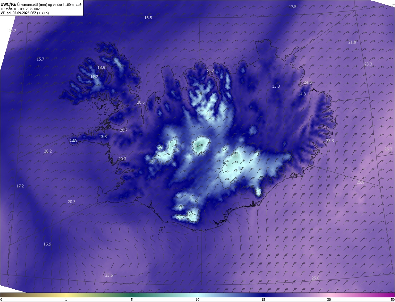Click the 23.3 value label
The height and width of the screenshot is (302, 395).
[x=368, y=64]
